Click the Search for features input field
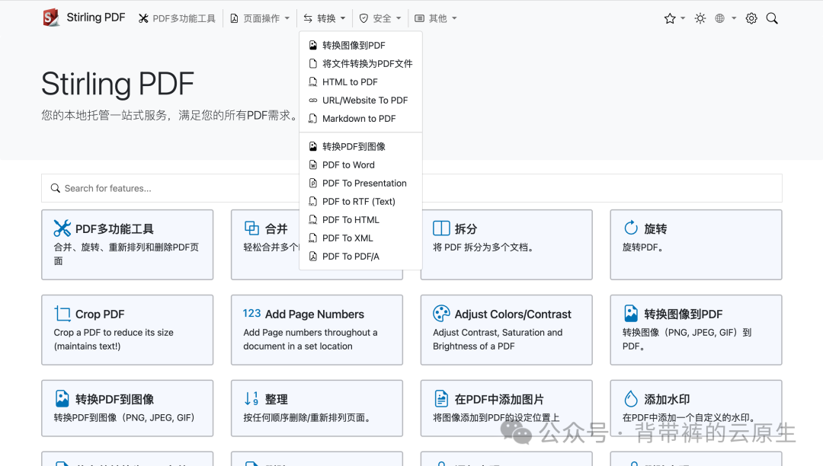823x466 pixels. point(411,188)
